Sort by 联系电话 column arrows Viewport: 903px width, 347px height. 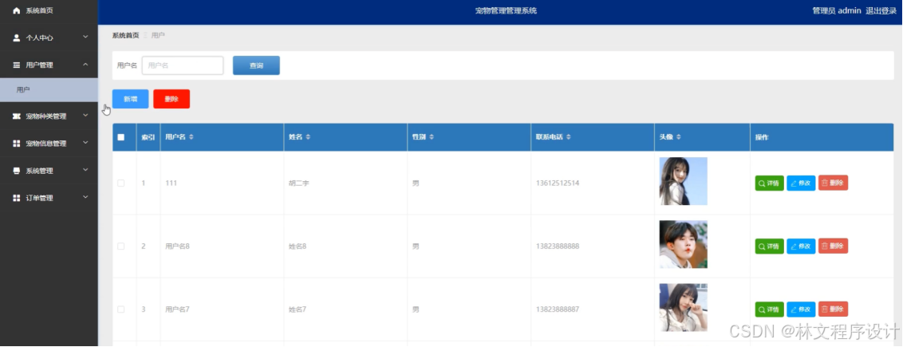pyautogui.click(x=569, y=137)
